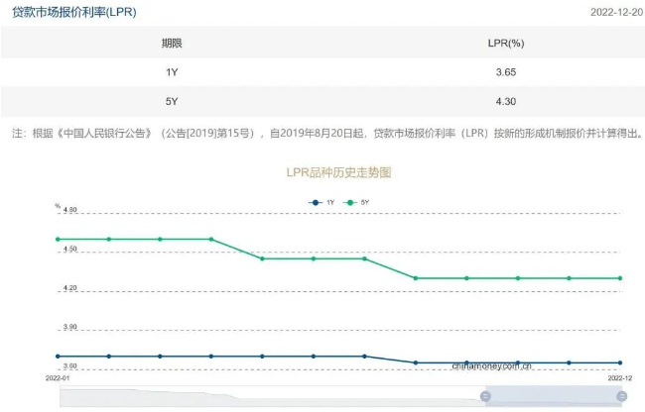Click unselected gray area of bottom zoom bar

click(268, 396)
